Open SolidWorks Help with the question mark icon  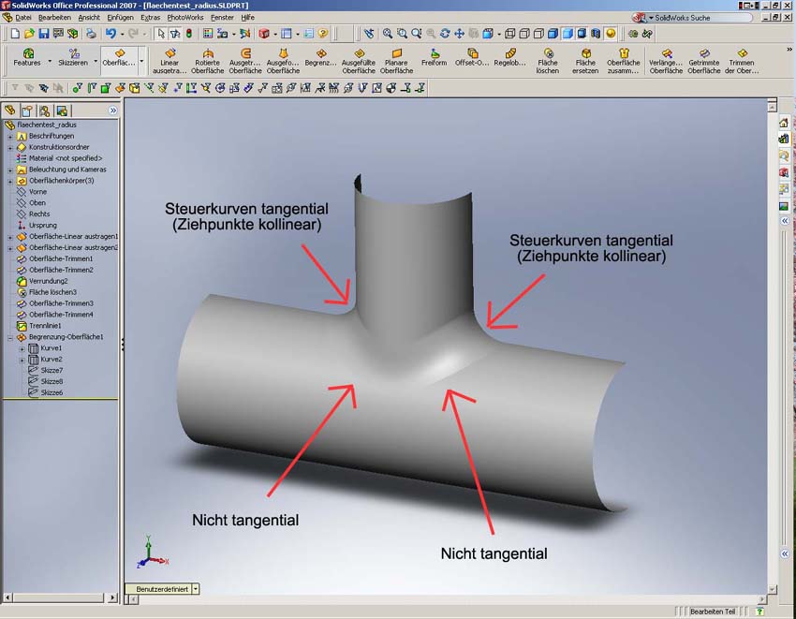click(323, 34)
